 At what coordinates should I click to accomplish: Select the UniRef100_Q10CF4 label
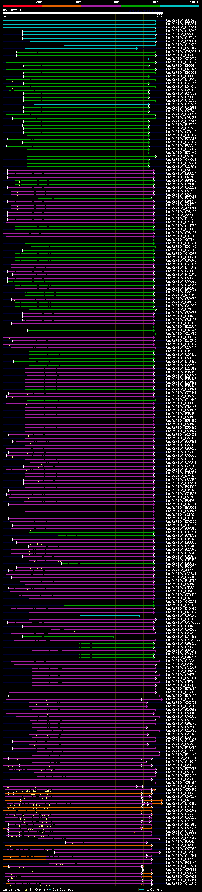pos(181,62)
